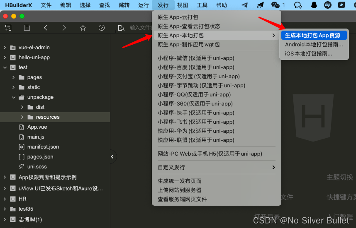The height and width of the screenshot is (228, 356).
Task: Choose 原生App-制作应用wgt包
Action: coord(216,44)
